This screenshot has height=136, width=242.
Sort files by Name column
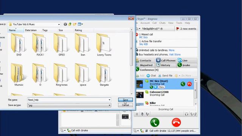pos(16,30)
